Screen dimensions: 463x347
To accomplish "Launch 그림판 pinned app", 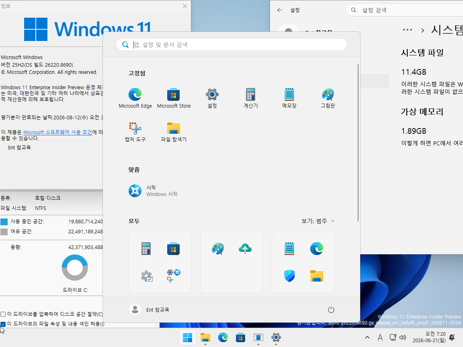I will click(x=328, y=98).
